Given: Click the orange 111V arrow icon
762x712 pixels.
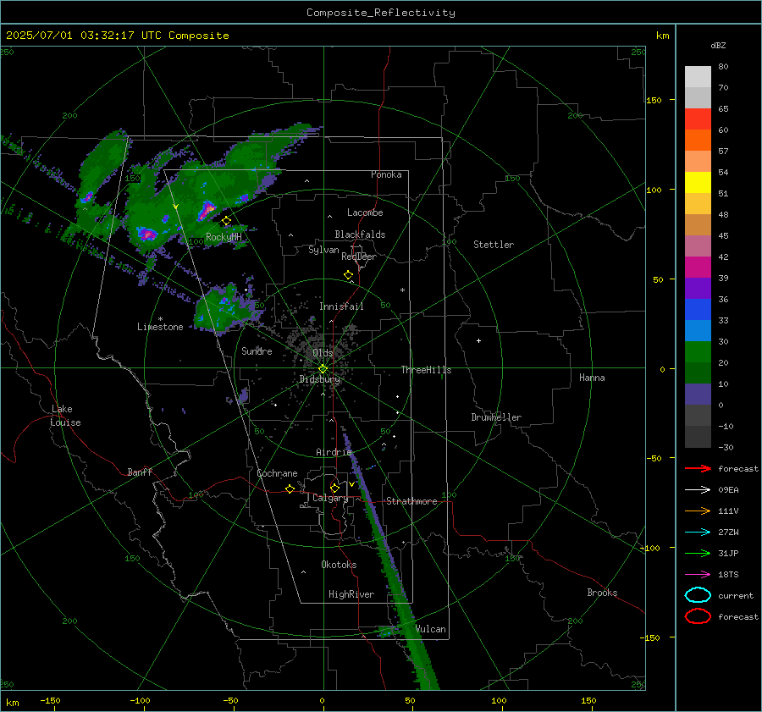Looking at the screenshot, I should [698, 511].
